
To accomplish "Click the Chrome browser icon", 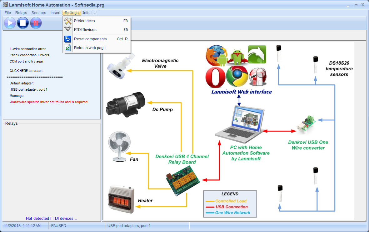I will pyautogui.click(x=237, y=77).
